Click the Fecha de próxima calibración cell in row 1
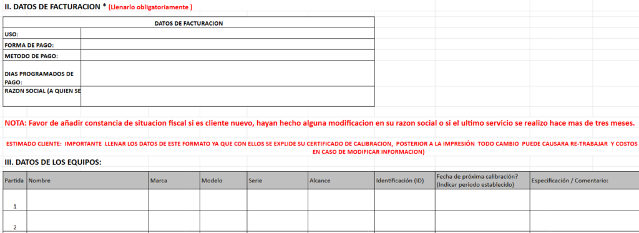 pyautogui.click(x=482, y=199)
